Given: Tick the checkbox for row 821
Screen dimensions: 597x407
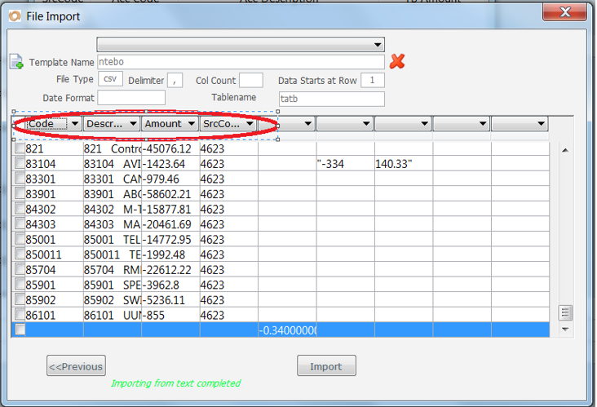Looking at the screenshot, I should pos(20,149).
